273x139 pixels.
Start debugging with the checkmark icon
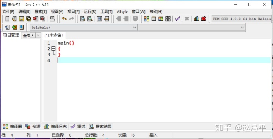177,19
